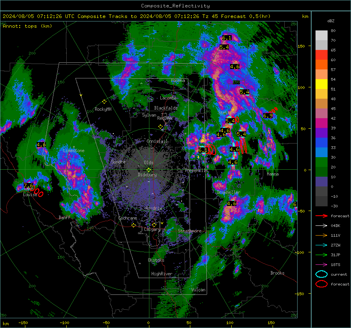Image resolution: width=351 pixels, height=328 pixels.
Task: Click the -100 tick label on the right axis
Action: pos(299,252)
